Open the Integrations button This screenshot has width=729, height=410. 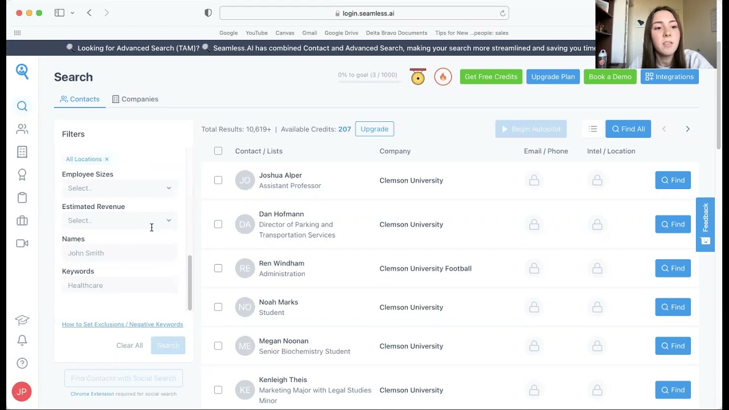coord(669,77)
